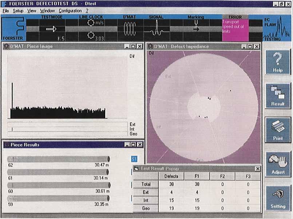Click the TESTMODE arrow indicator
The image size is (293, 219).
51,29
